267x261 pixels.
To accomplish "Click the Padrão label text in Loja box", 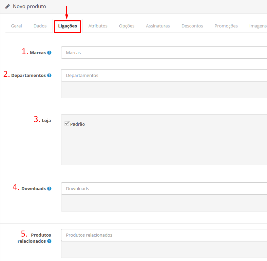I will pos(78,124).
